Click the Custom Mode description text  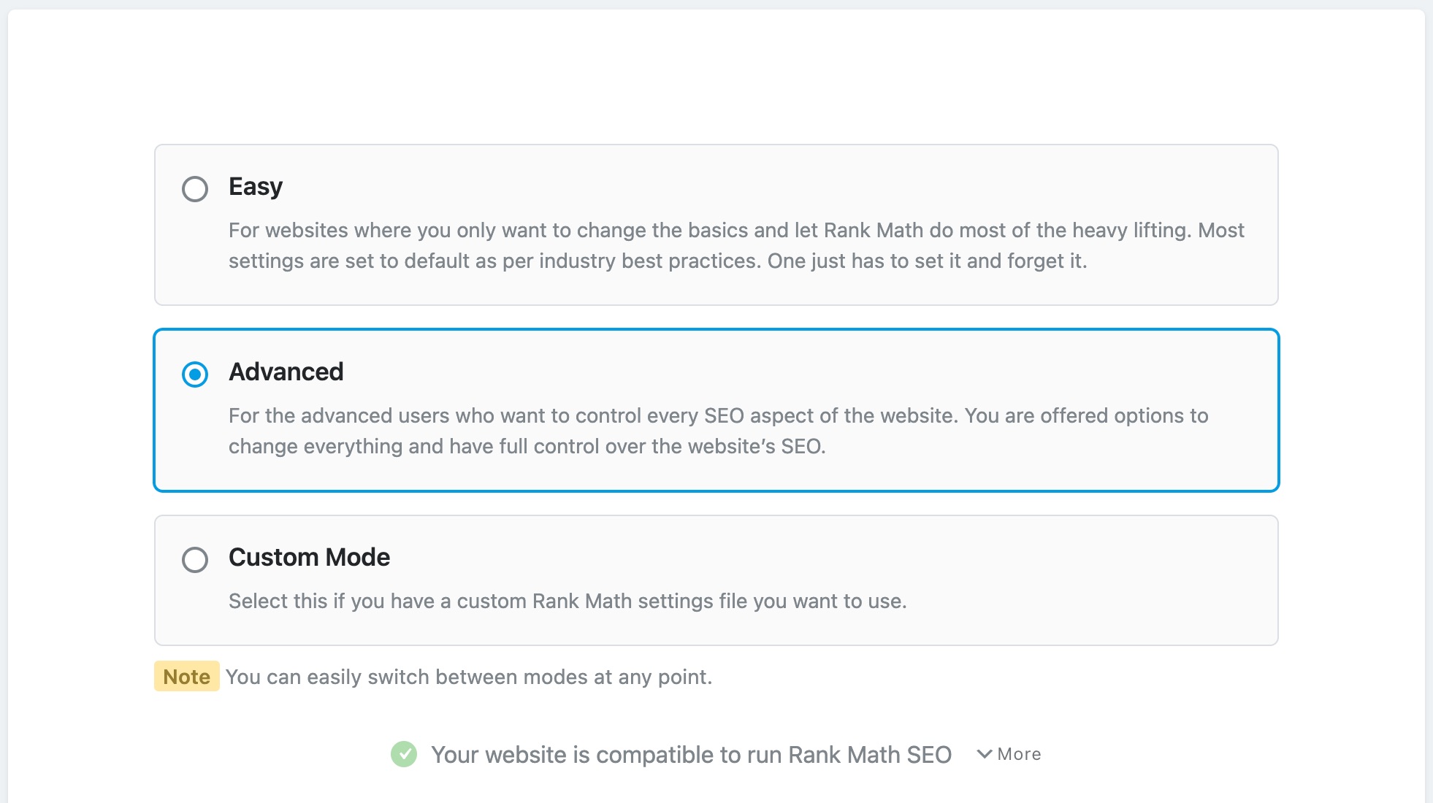[567, 602]
